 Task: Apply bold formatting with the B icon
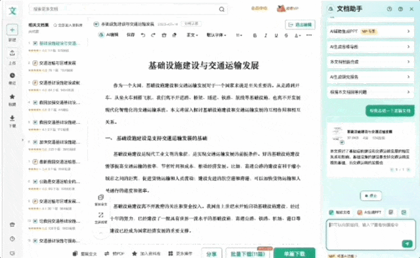[255, 35]
